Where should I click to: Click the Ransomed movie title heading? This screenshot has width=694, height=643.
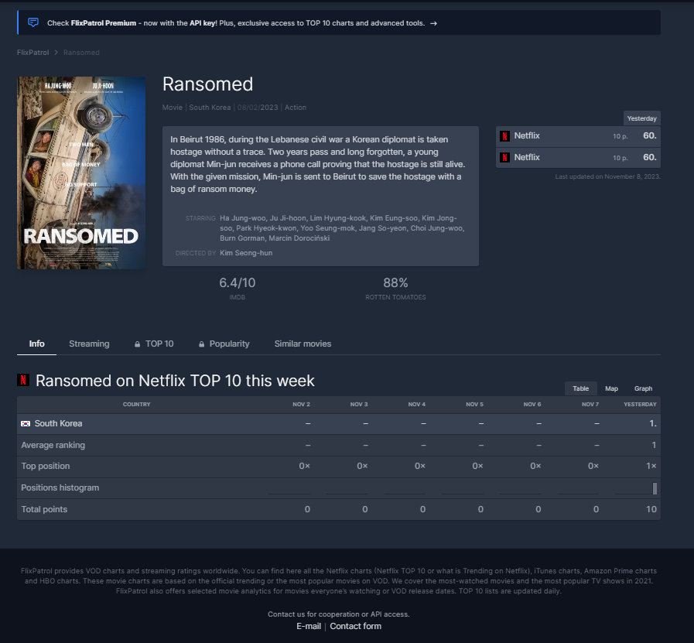coord(207,84)
